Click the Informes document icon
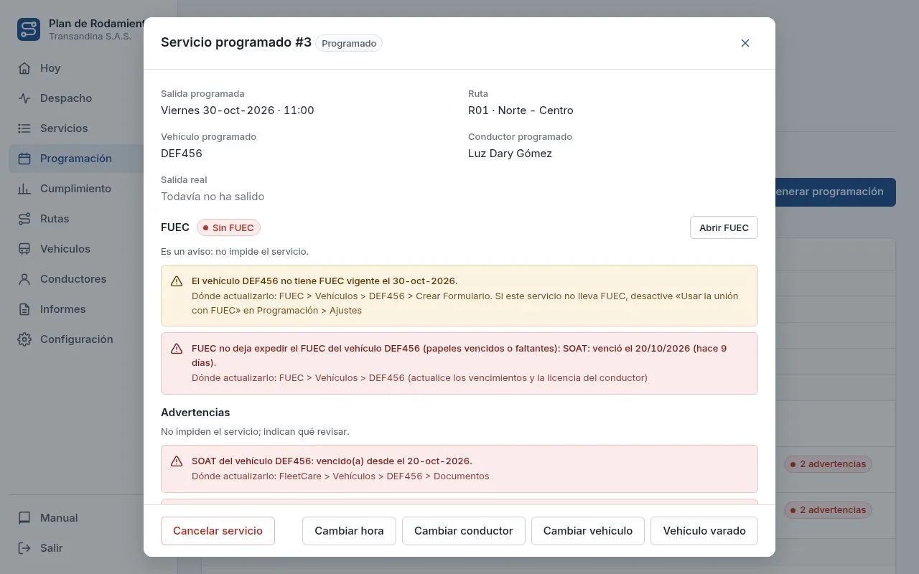 point(24,309)
